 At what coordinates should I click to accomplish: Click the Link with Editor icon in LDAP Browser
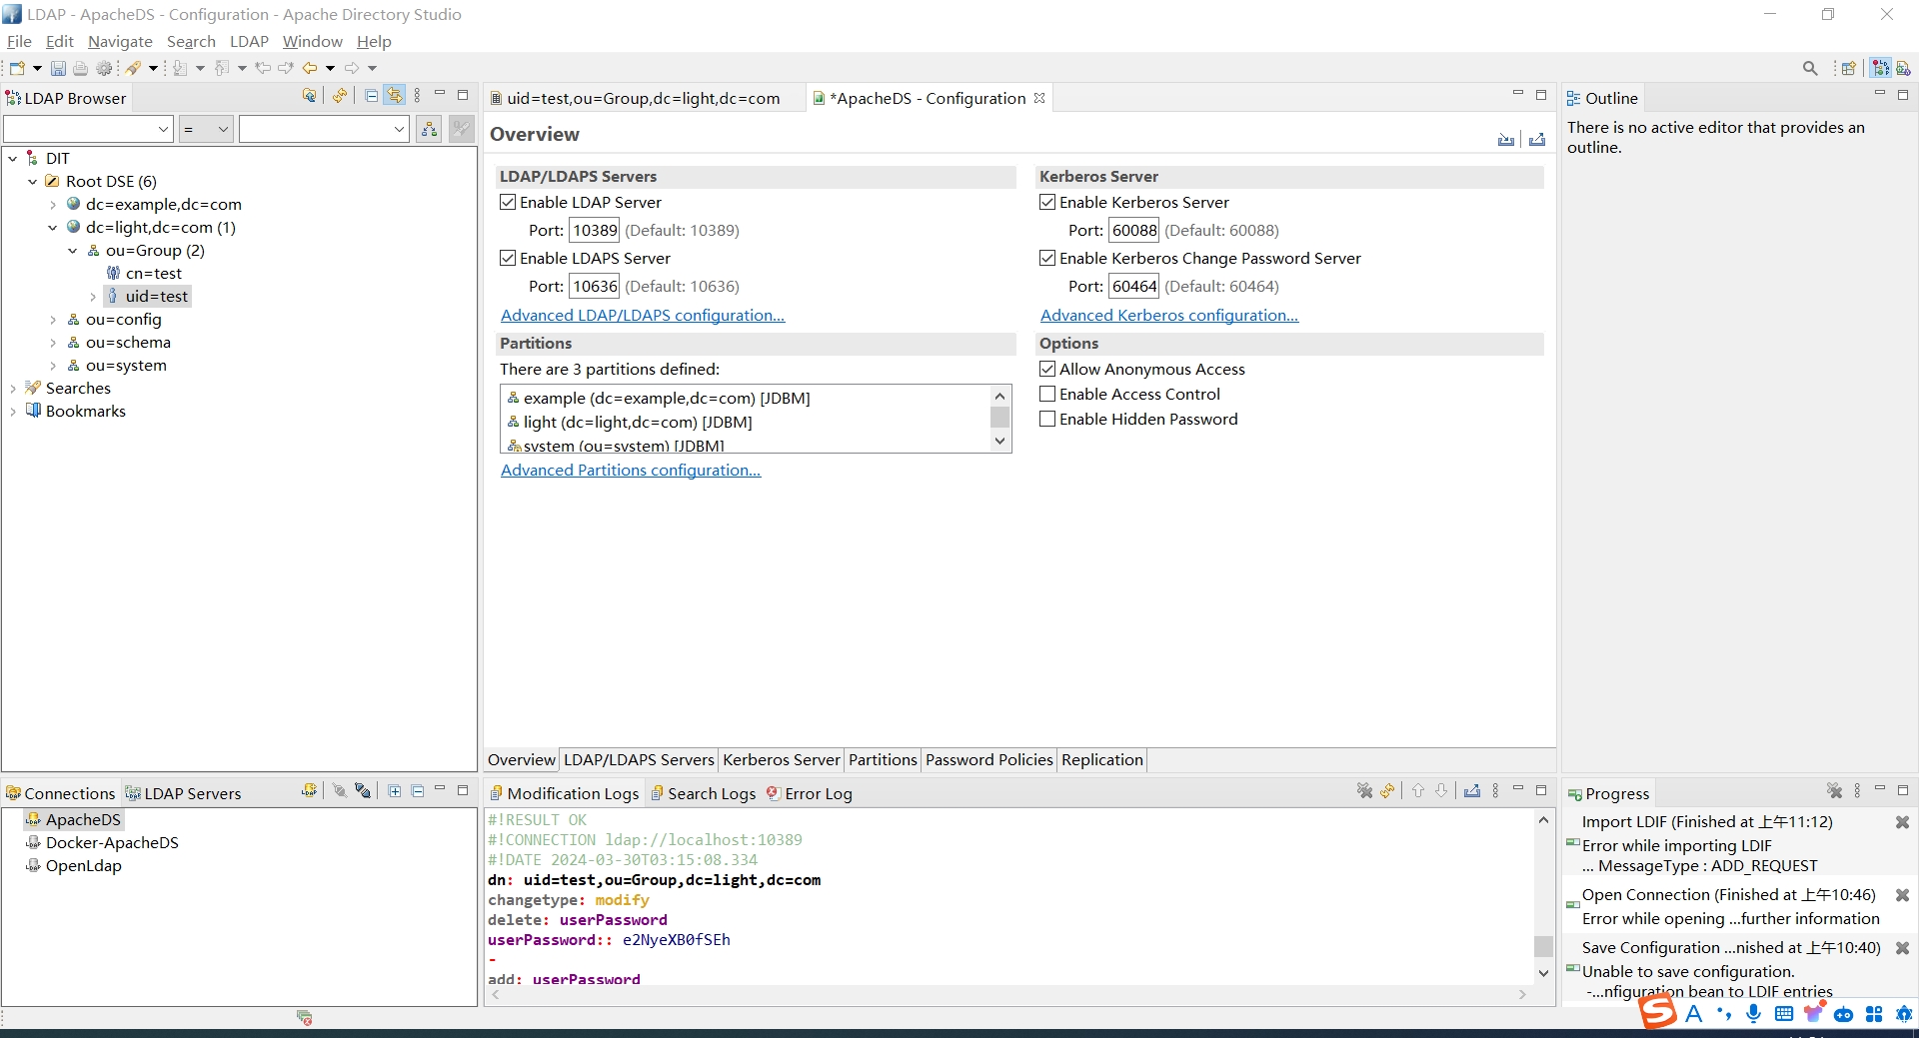tap(395, 96)
